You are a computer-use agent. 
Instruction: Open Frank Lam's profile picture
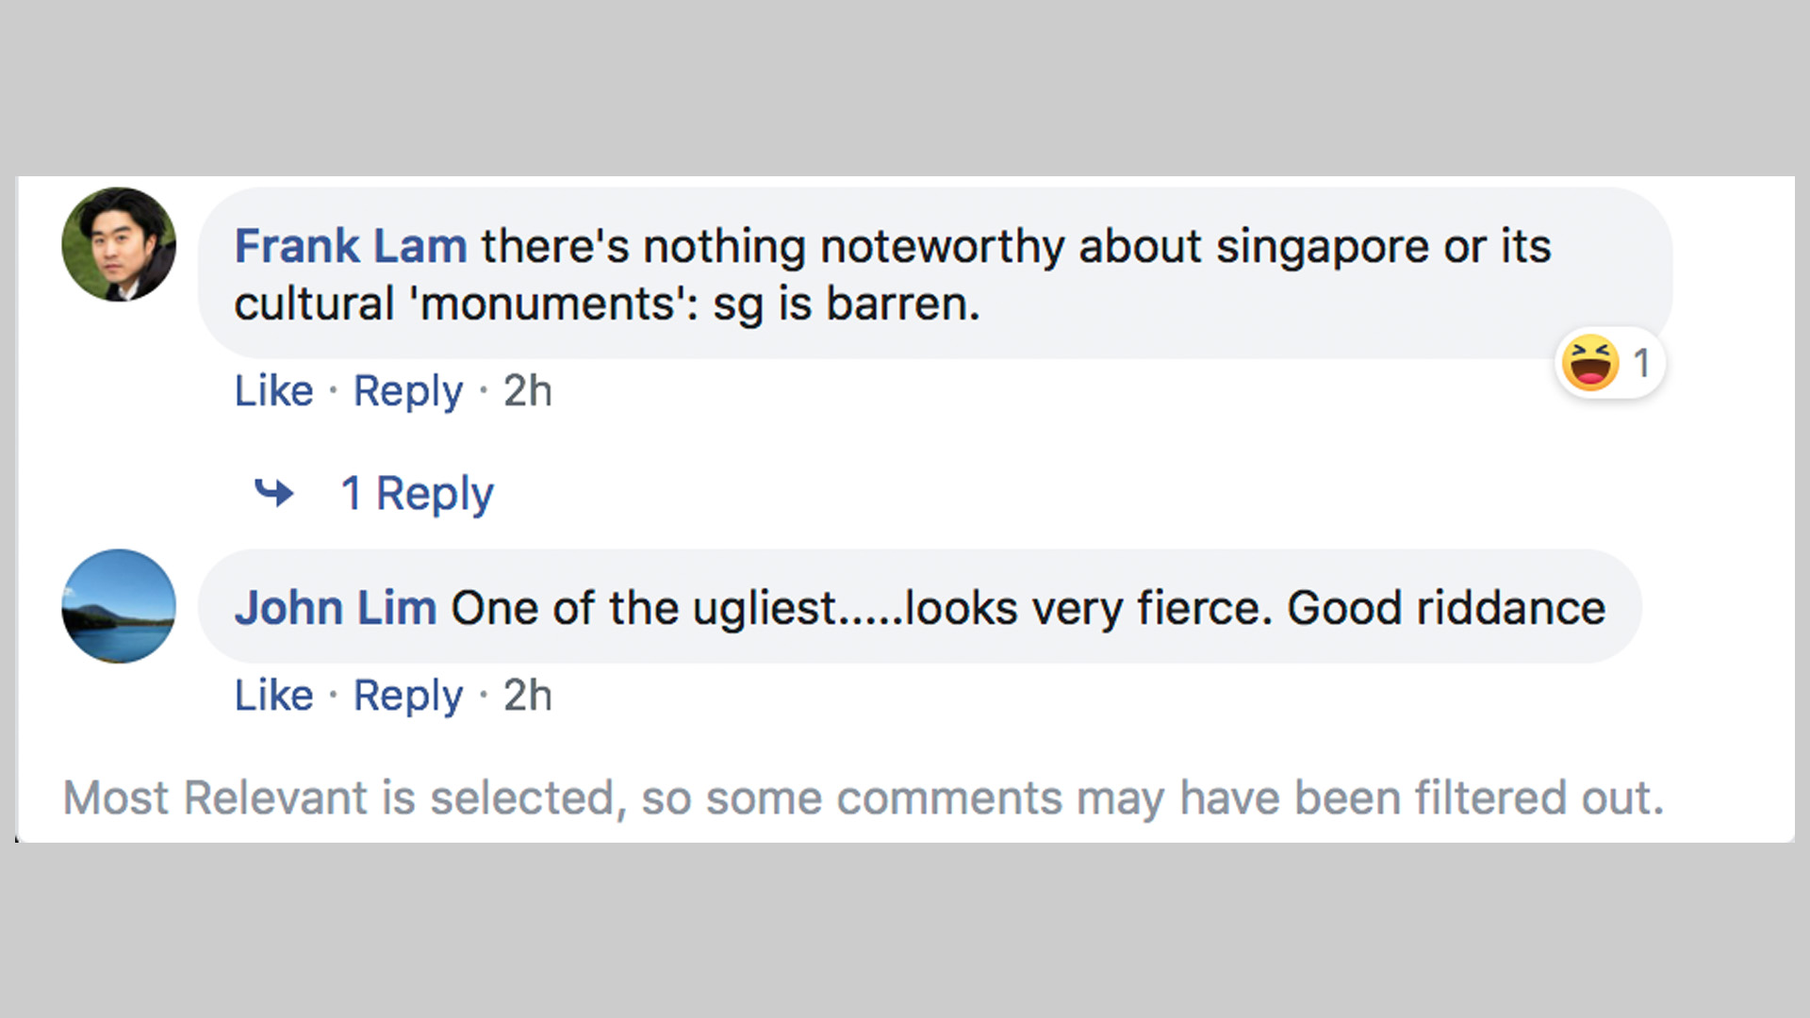pyautogui.click(x=119, y=244)
